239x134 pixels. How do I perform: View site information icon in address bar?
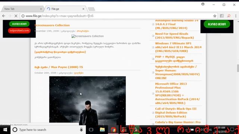tap(23, 16)
